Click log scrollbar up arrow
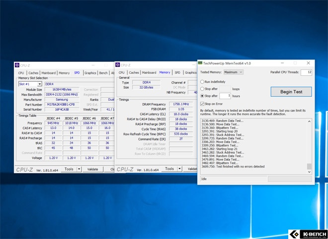This screenshot has height=239, width=328. pyautogui.click(x=309, y=121)
